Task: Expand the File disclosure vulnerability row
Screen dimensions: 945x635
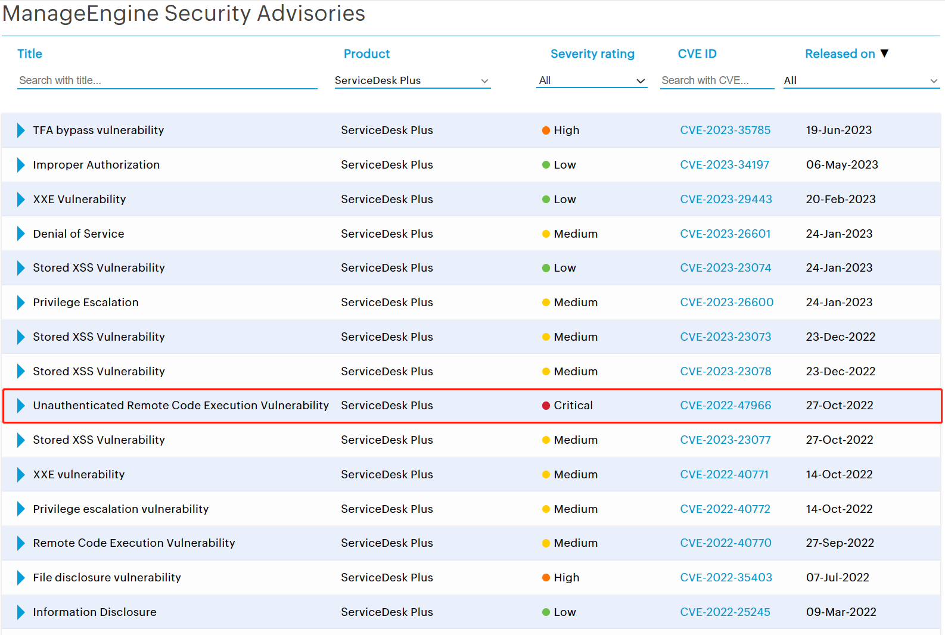Action: 21,578
